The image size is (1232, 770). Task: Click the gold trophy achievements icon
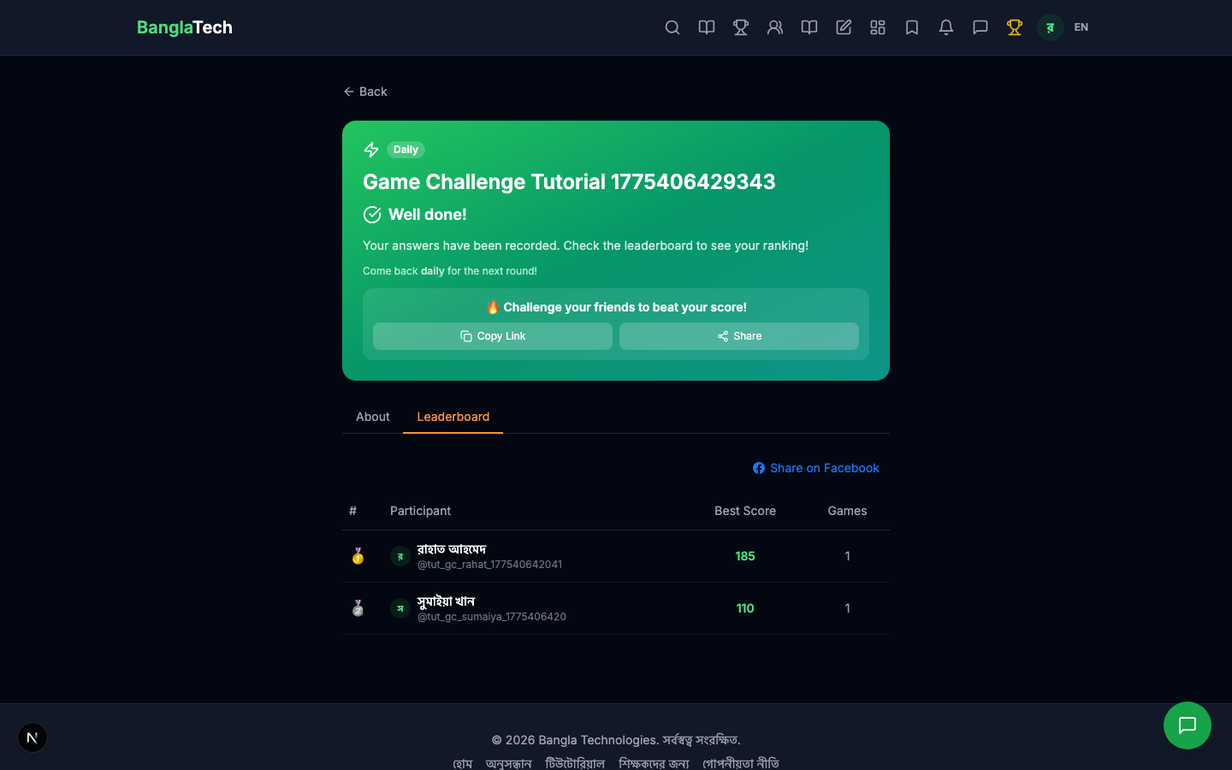[1014, 27]
